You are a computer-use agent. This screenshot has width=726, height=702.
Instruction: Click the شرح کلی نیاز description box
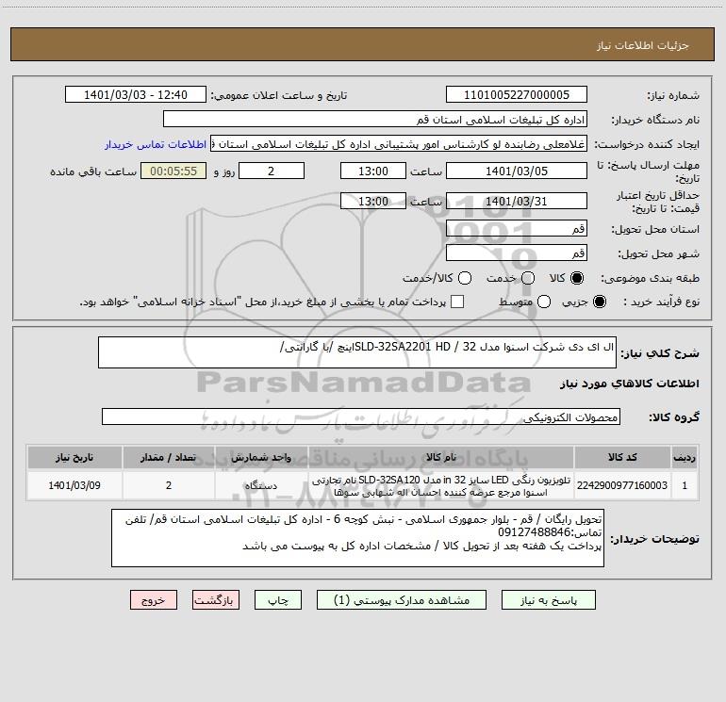357,352
